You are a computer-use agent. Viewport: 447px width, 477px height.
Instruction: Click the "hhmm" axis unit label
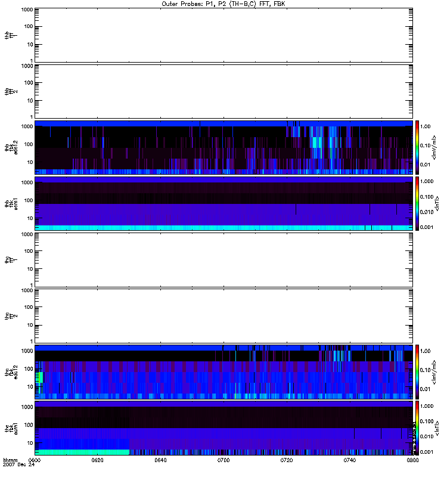tap(10, 460)
